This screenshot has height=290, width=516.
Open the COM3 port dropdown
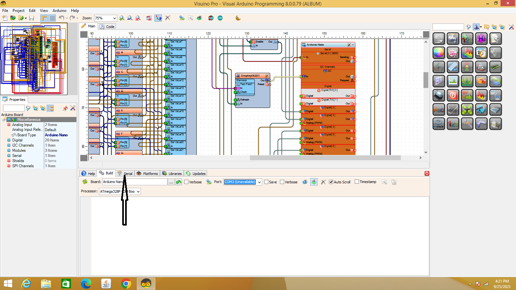pos(259,182)
